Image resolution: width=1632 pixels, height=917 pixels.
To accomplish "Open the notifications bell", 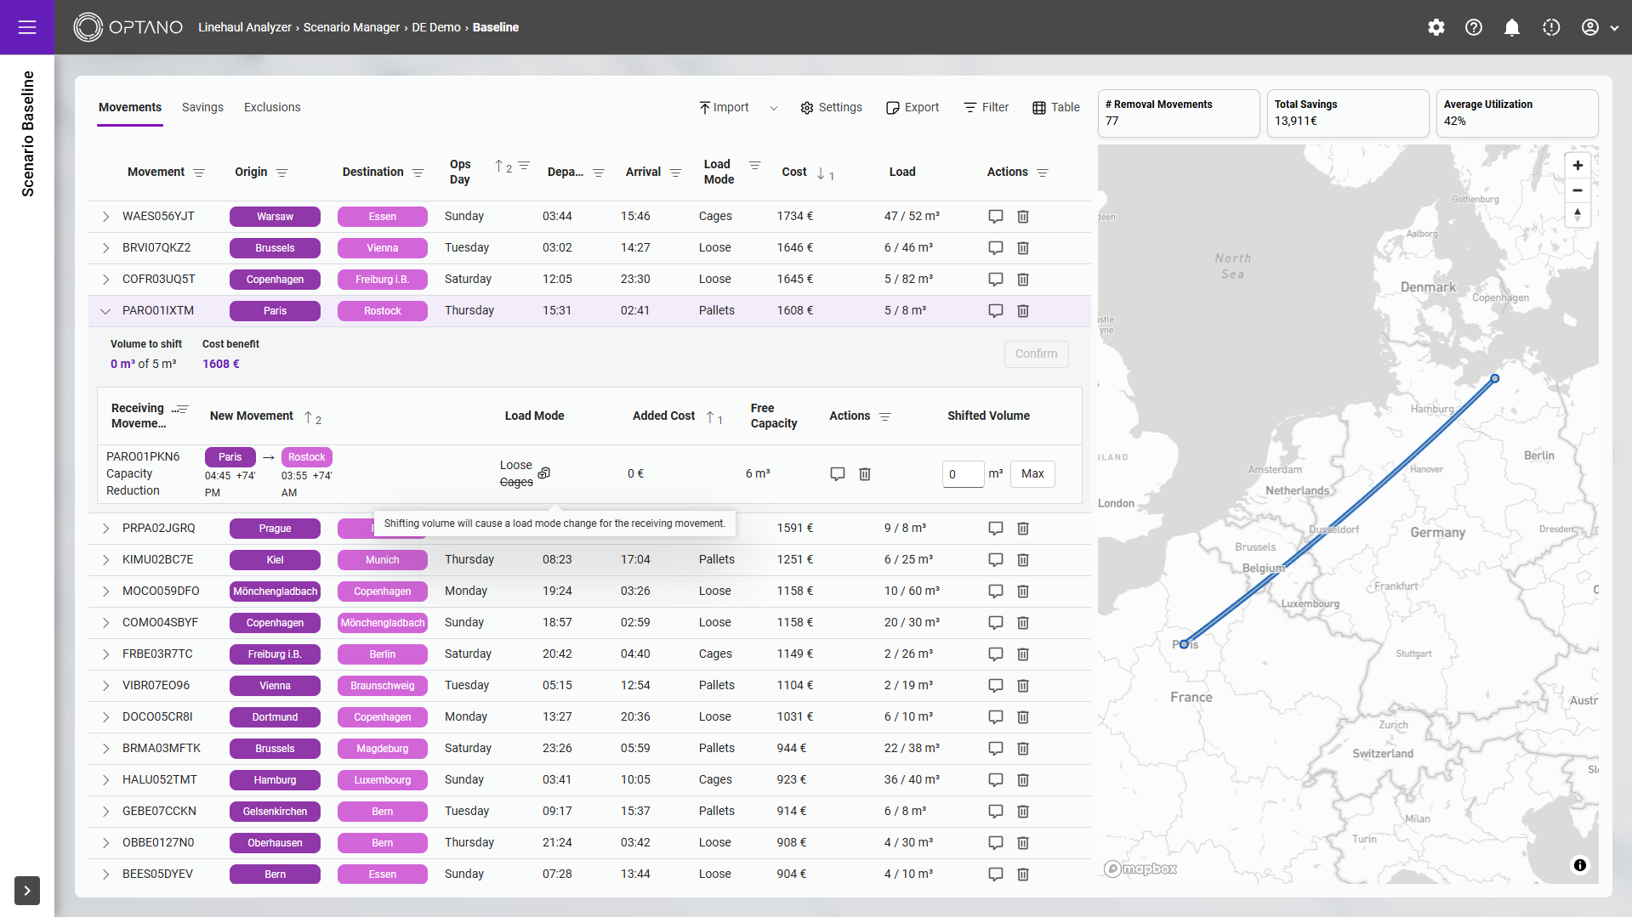I will 1511,27.
